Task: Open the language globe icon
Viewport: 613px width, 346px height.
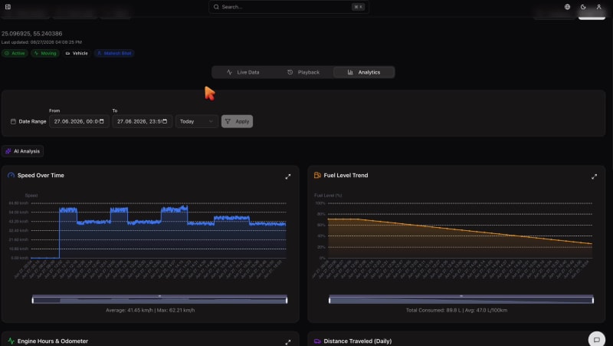Action: coord(567,7)
